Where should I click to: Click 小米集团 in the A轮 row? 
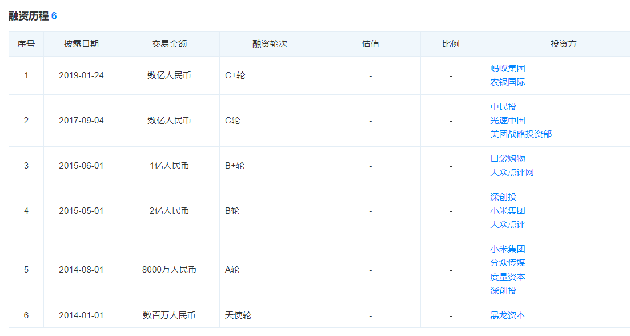pyautogui.click(x=507, y=249)
